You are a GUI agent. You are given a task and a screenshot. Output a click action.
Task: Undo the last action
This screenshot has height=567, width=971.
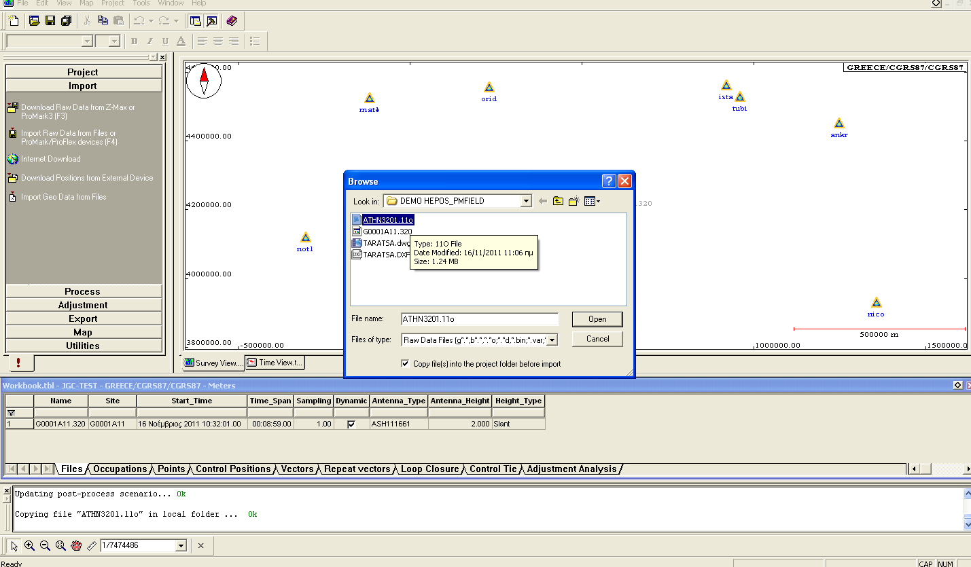tap(139, 21)
